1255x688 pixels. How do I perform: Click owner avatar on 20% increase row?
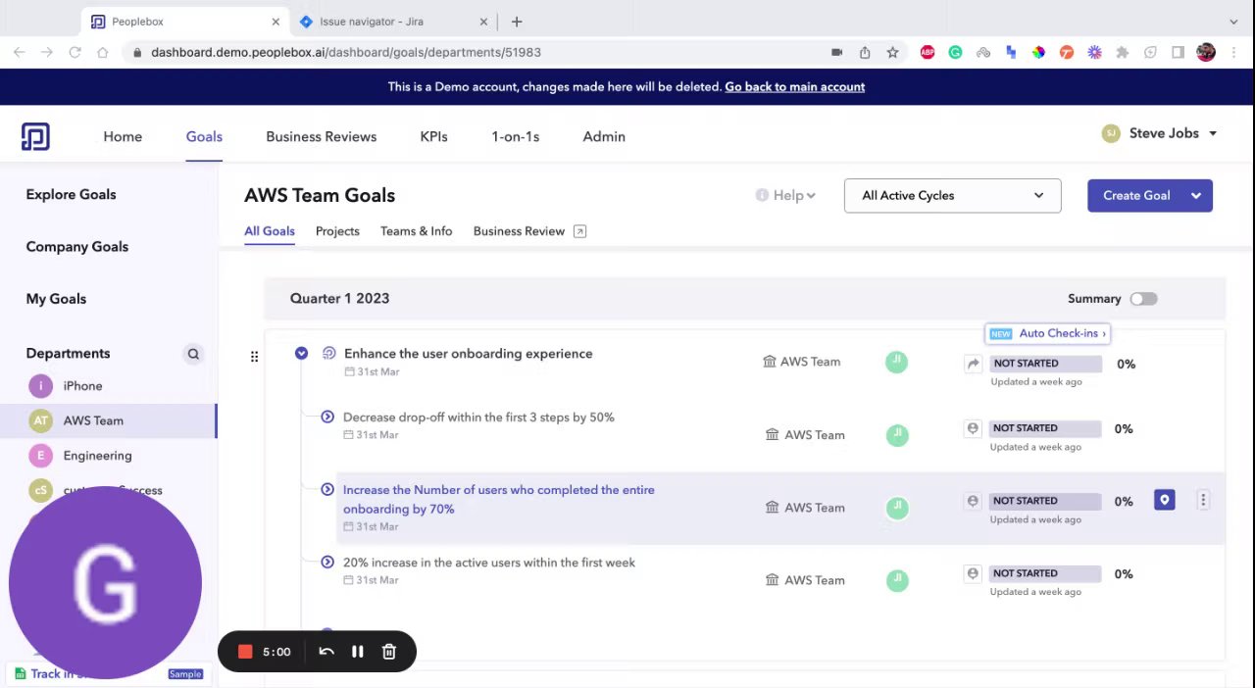(x=897, y=580)
